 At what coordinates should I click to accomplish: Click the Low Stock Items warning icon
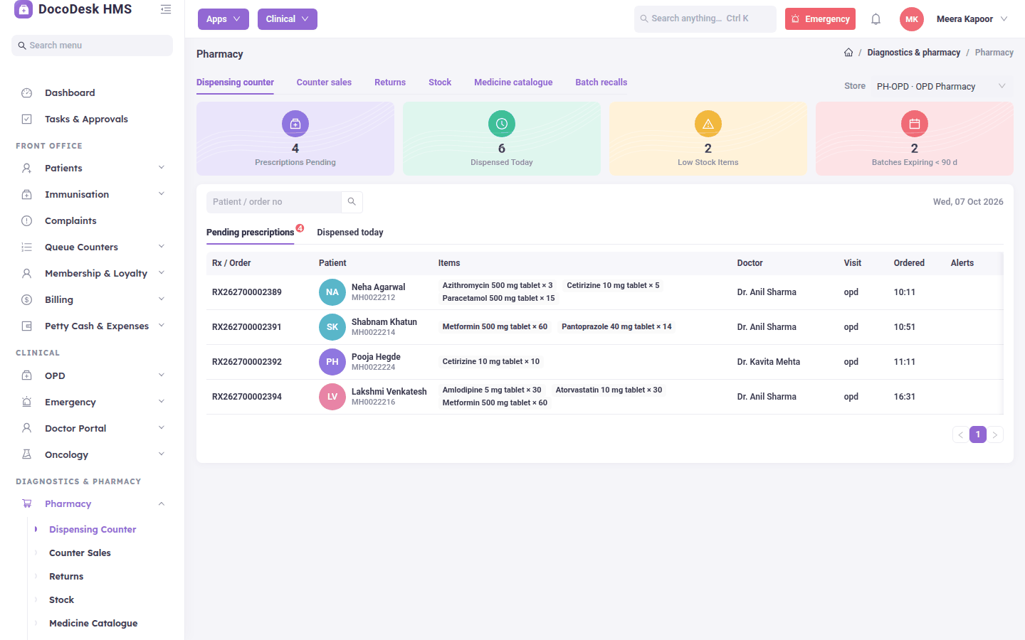(708, 124)
